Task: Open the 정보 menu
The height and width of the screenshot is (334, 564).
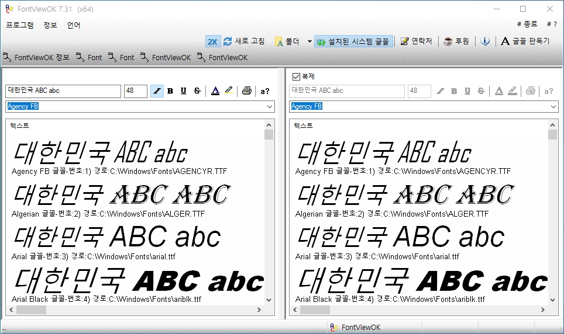Action: [x=50, y=25]
